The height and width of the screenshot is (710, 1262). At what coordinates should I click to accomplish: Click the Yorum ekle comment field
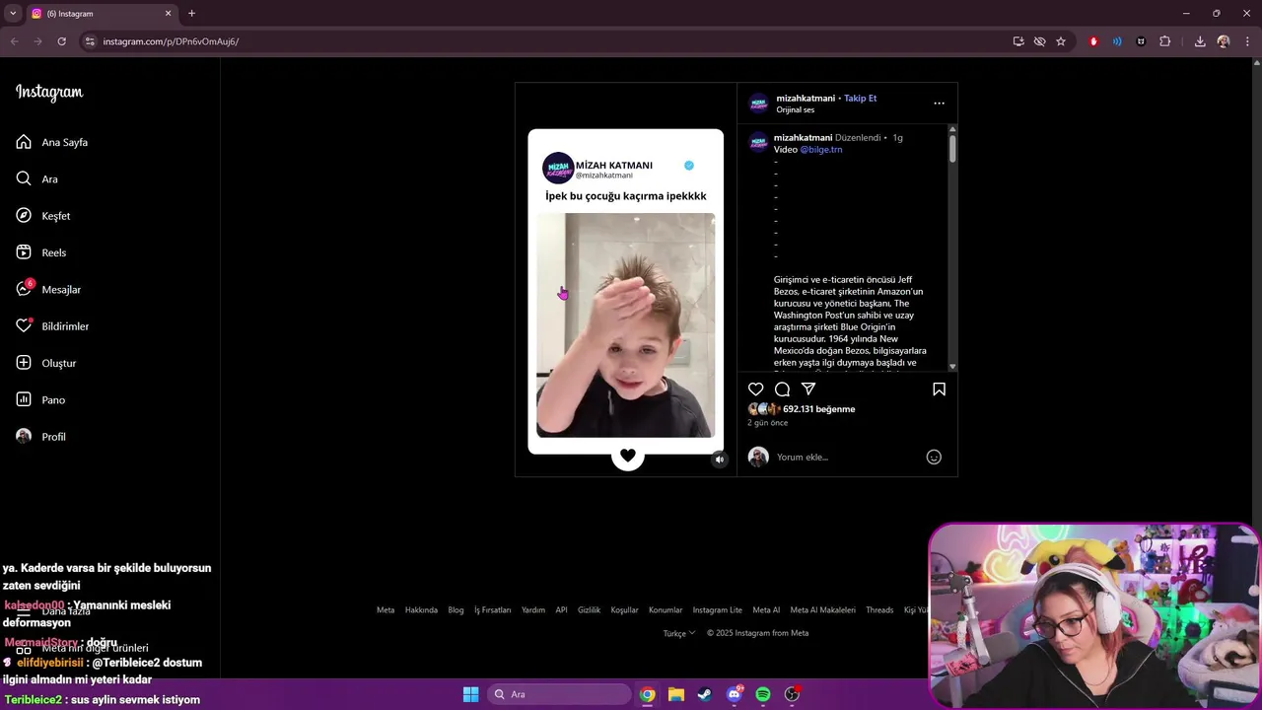pos(848,457)
